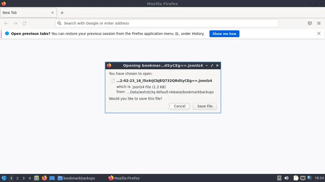Open the volume control in tray
This screenshot has width=325, height=182.
pyautogui.click(x=286, y=178)
